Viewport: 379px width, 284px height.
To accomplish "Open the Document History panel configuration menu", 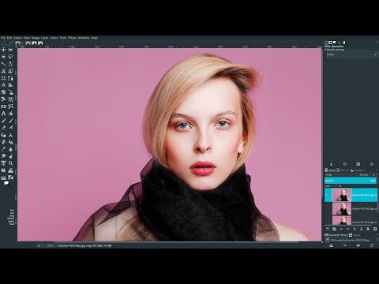I will coord(377,235).
